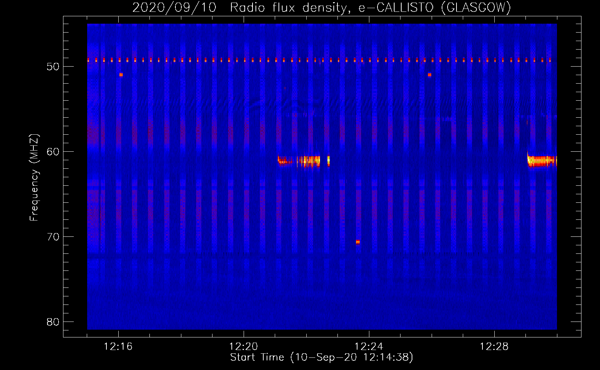Click the 12:16 time tick label

[x=118, y=347]
